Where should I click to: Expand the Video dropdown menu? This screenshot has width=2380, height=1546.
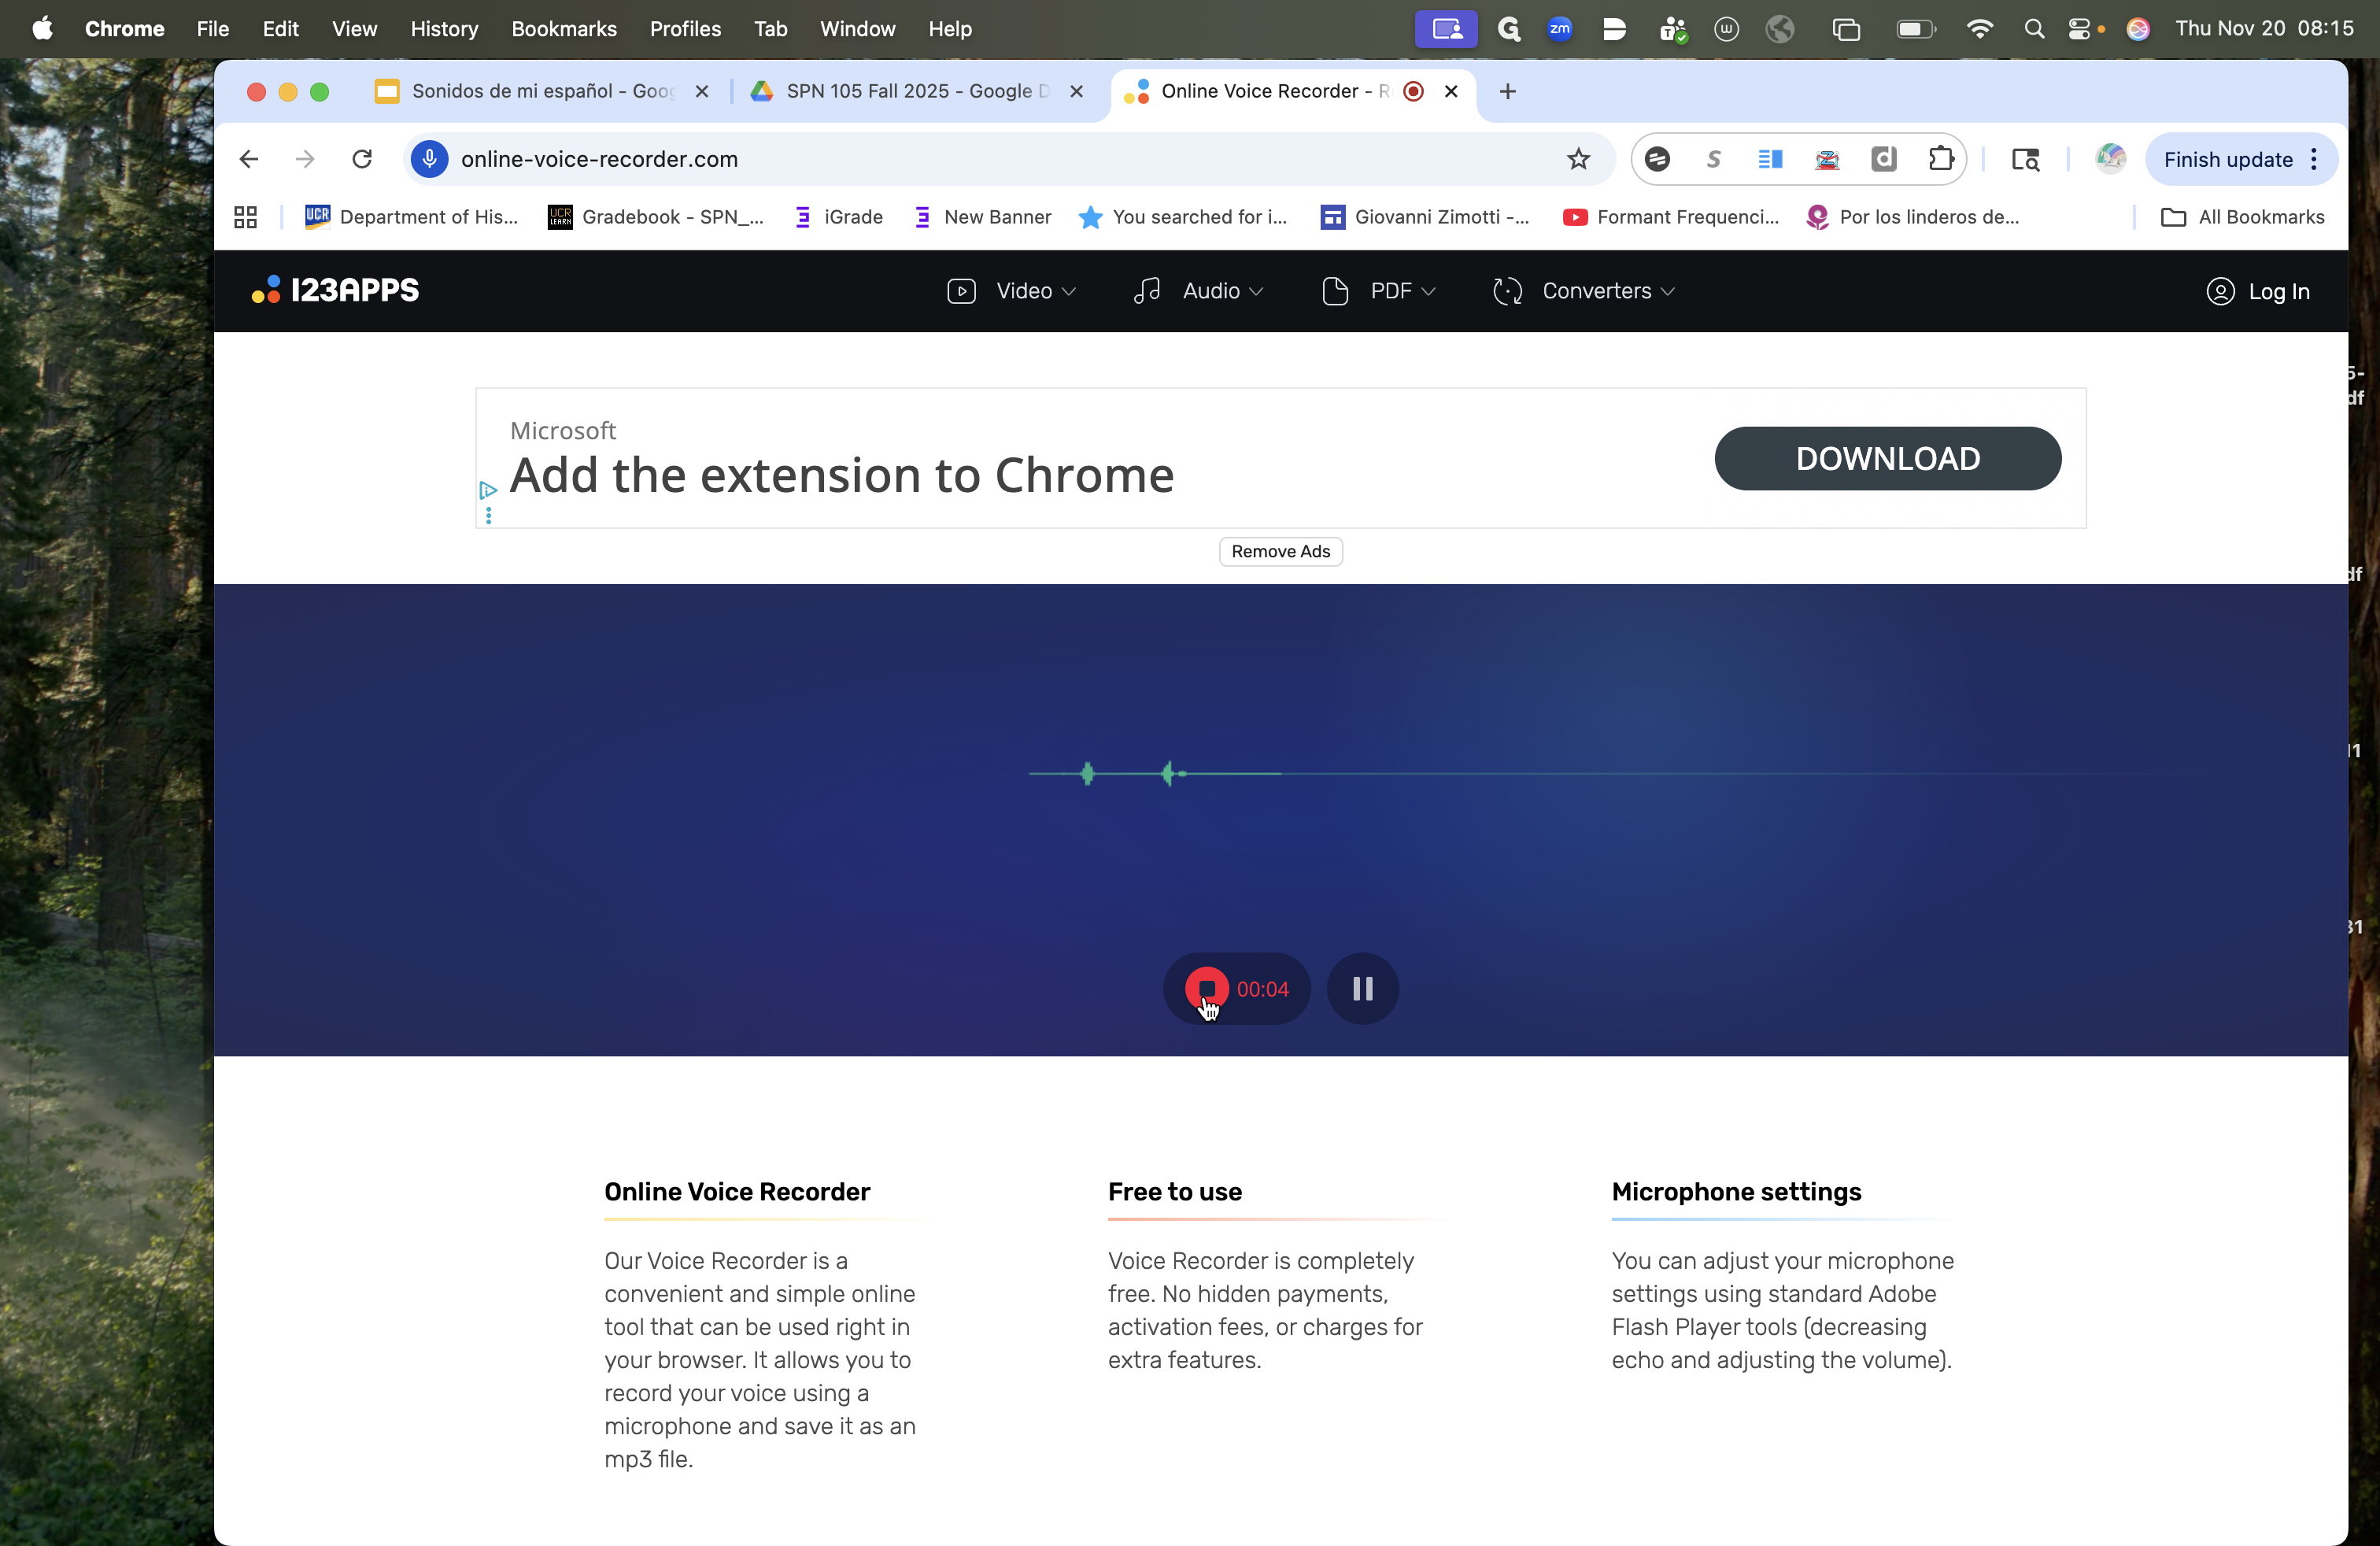(x=1011, y=291)
